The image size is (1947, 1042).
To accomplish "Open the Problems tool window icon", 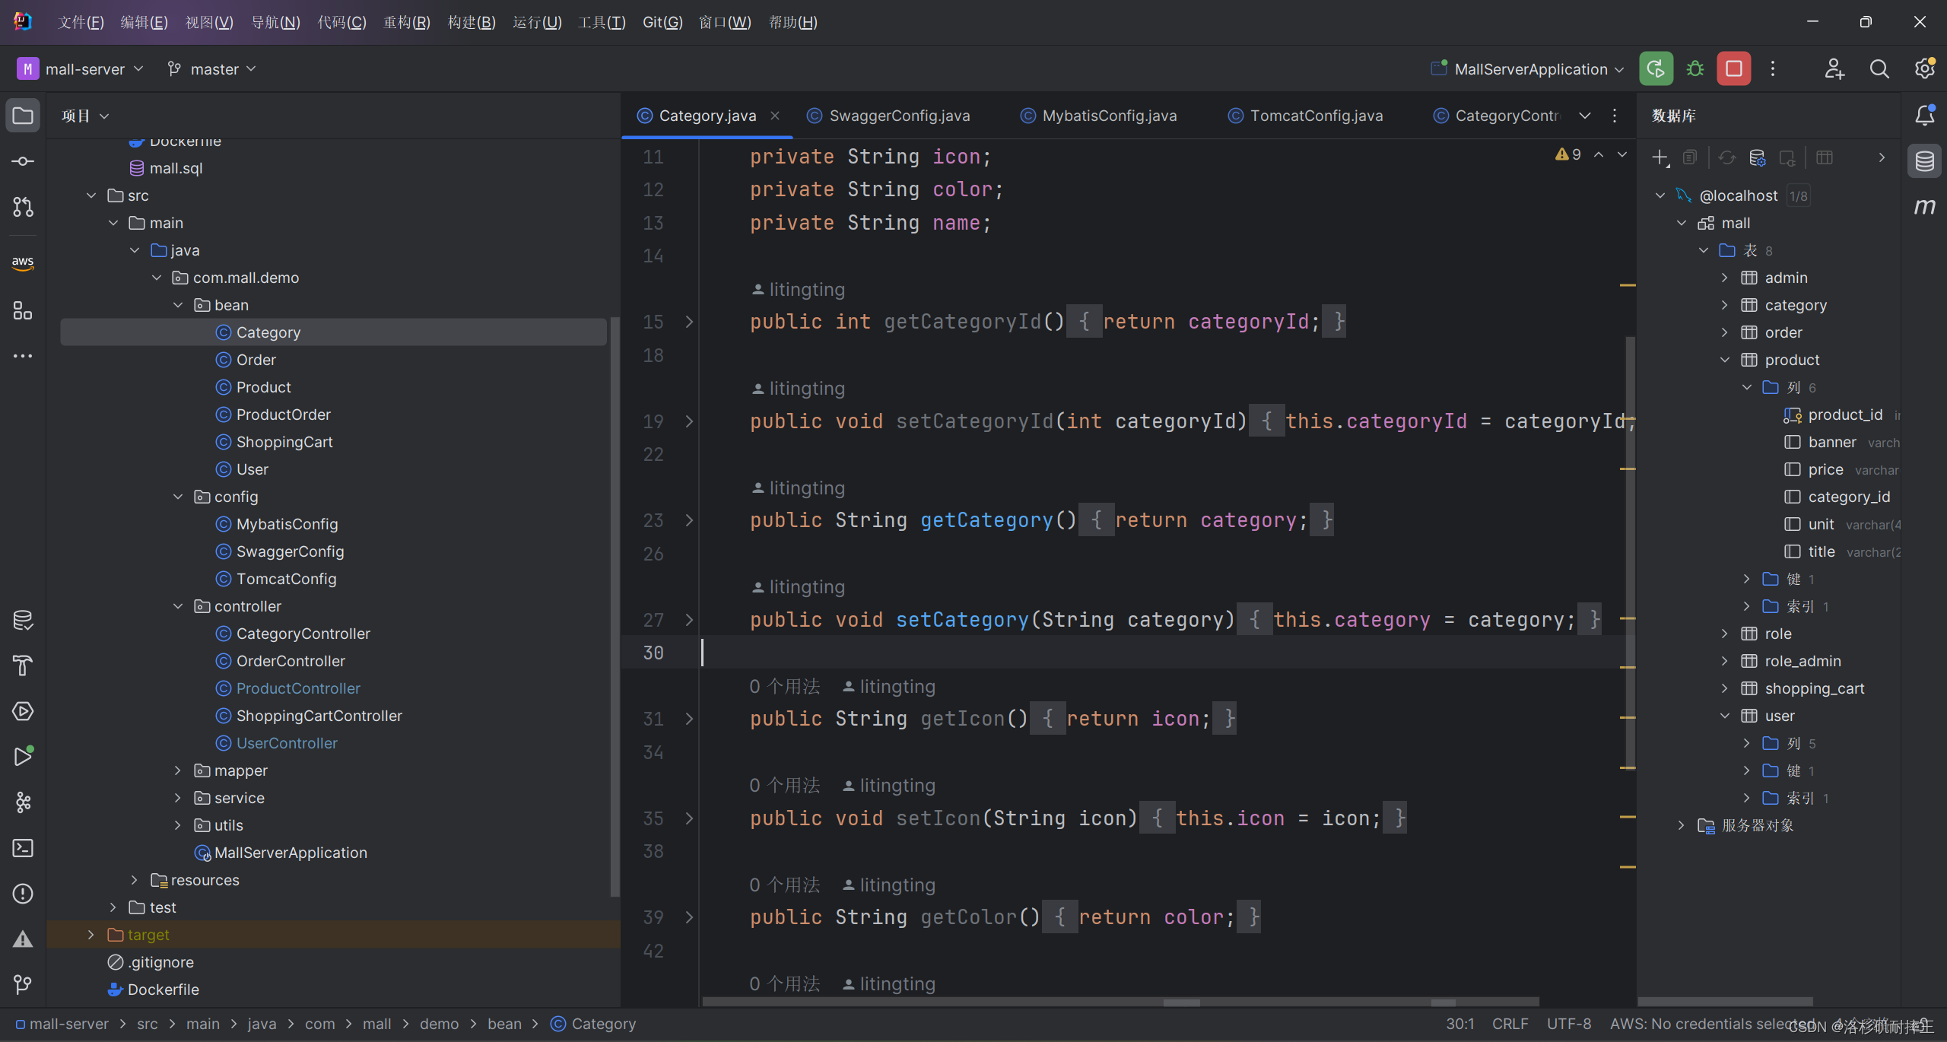I will click(x=23, y=894).
